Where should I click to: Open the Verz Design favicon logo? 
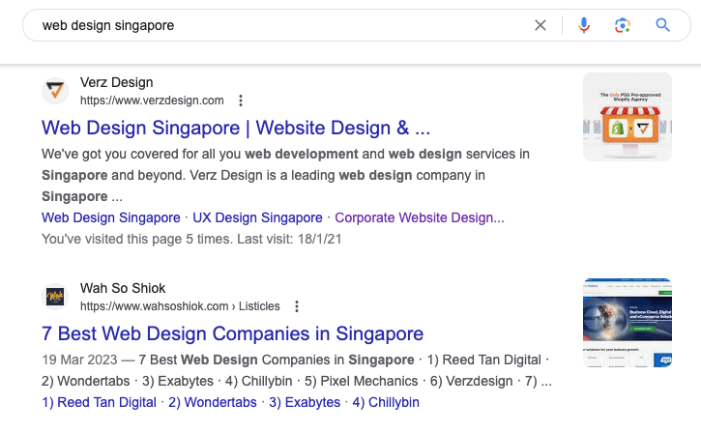55,91
